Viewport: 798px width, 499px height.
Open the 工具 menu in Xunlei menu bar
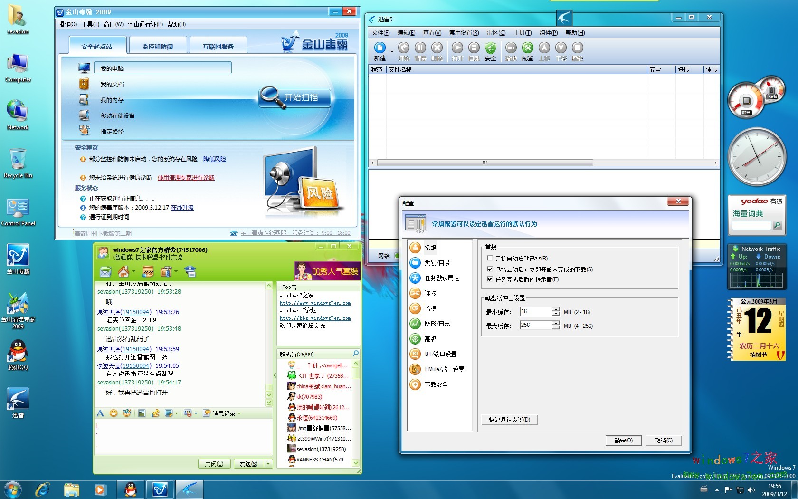coord(522,33)
